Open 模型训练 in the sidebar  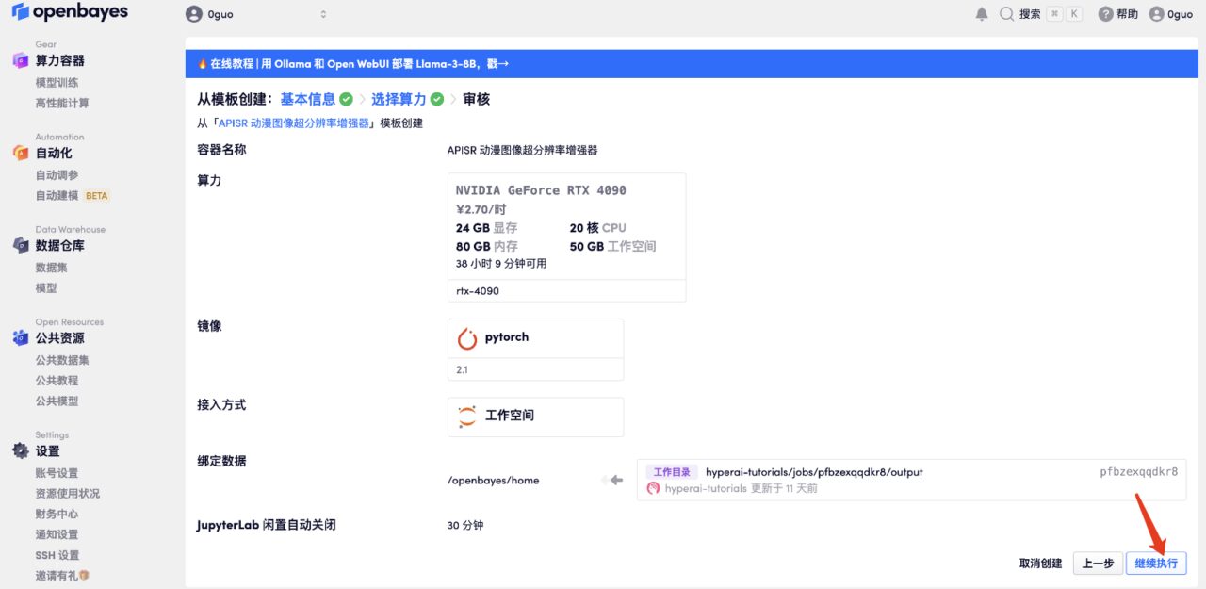[x=57, y=83]
